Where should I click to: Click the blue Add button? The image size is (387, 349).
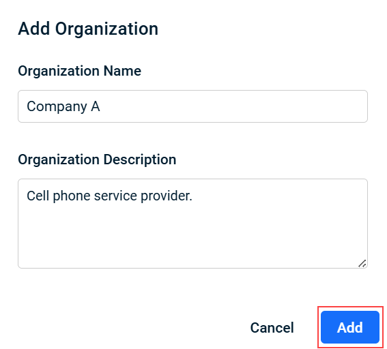coord(350,327)
